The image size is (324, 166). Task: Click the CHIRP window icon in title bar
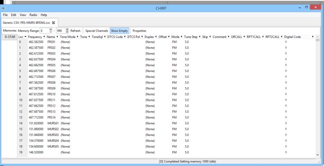pyautogui.click(x=4, y=8)
